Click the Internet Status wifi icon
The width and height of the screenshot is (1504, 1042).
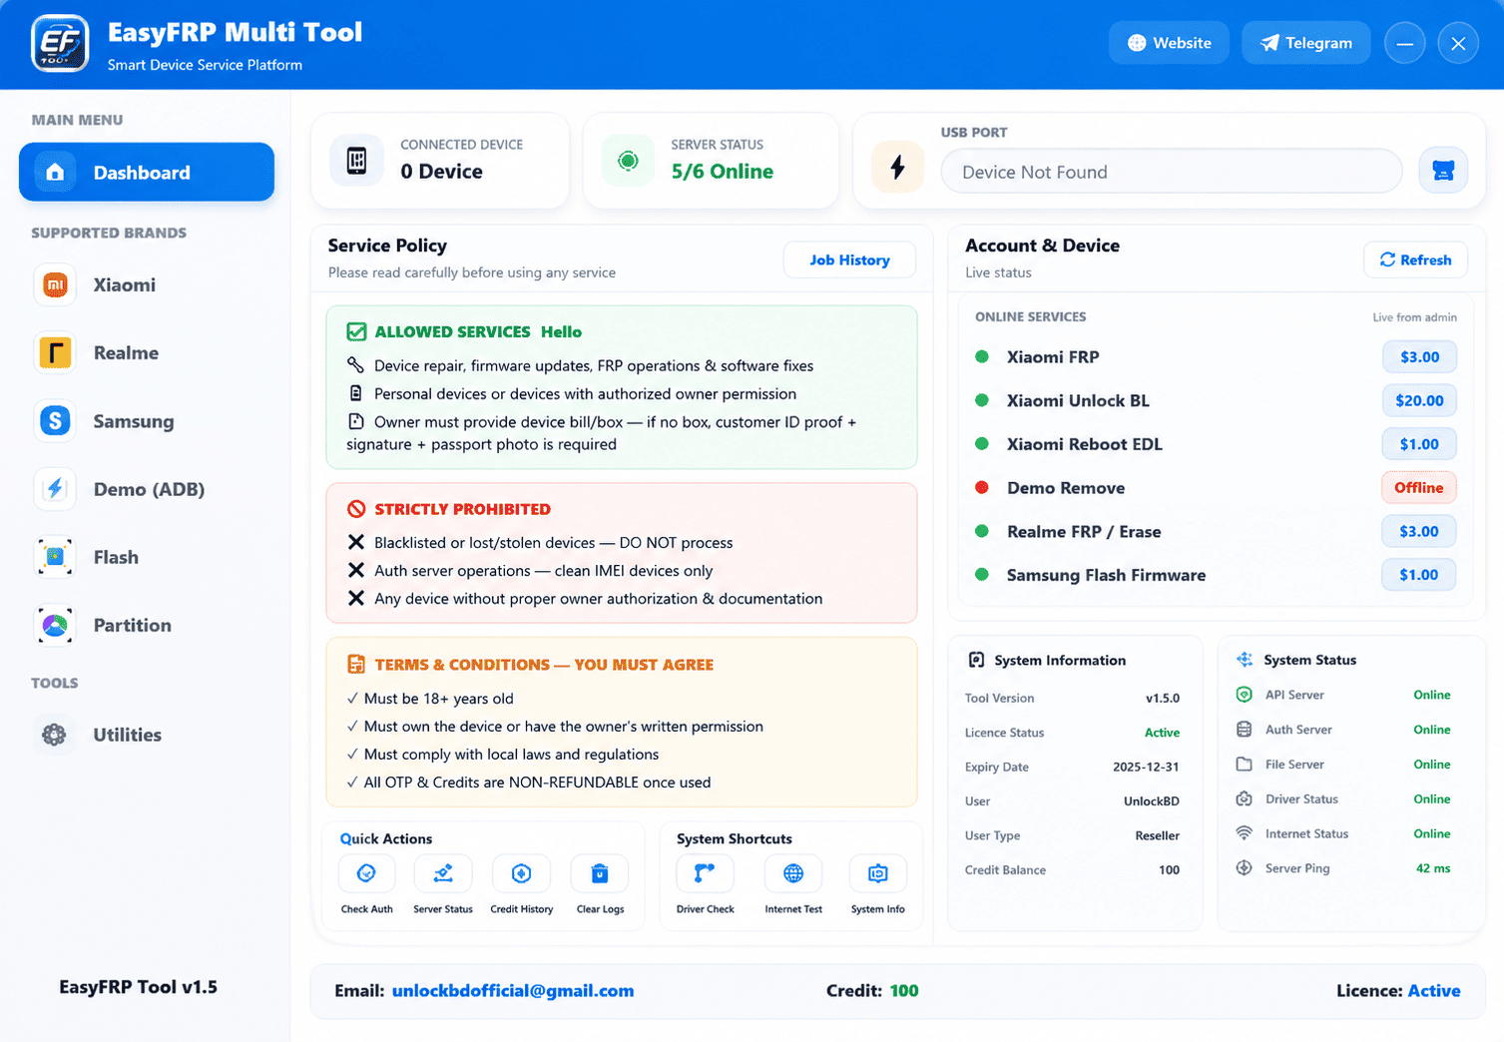coord(1245,833)
